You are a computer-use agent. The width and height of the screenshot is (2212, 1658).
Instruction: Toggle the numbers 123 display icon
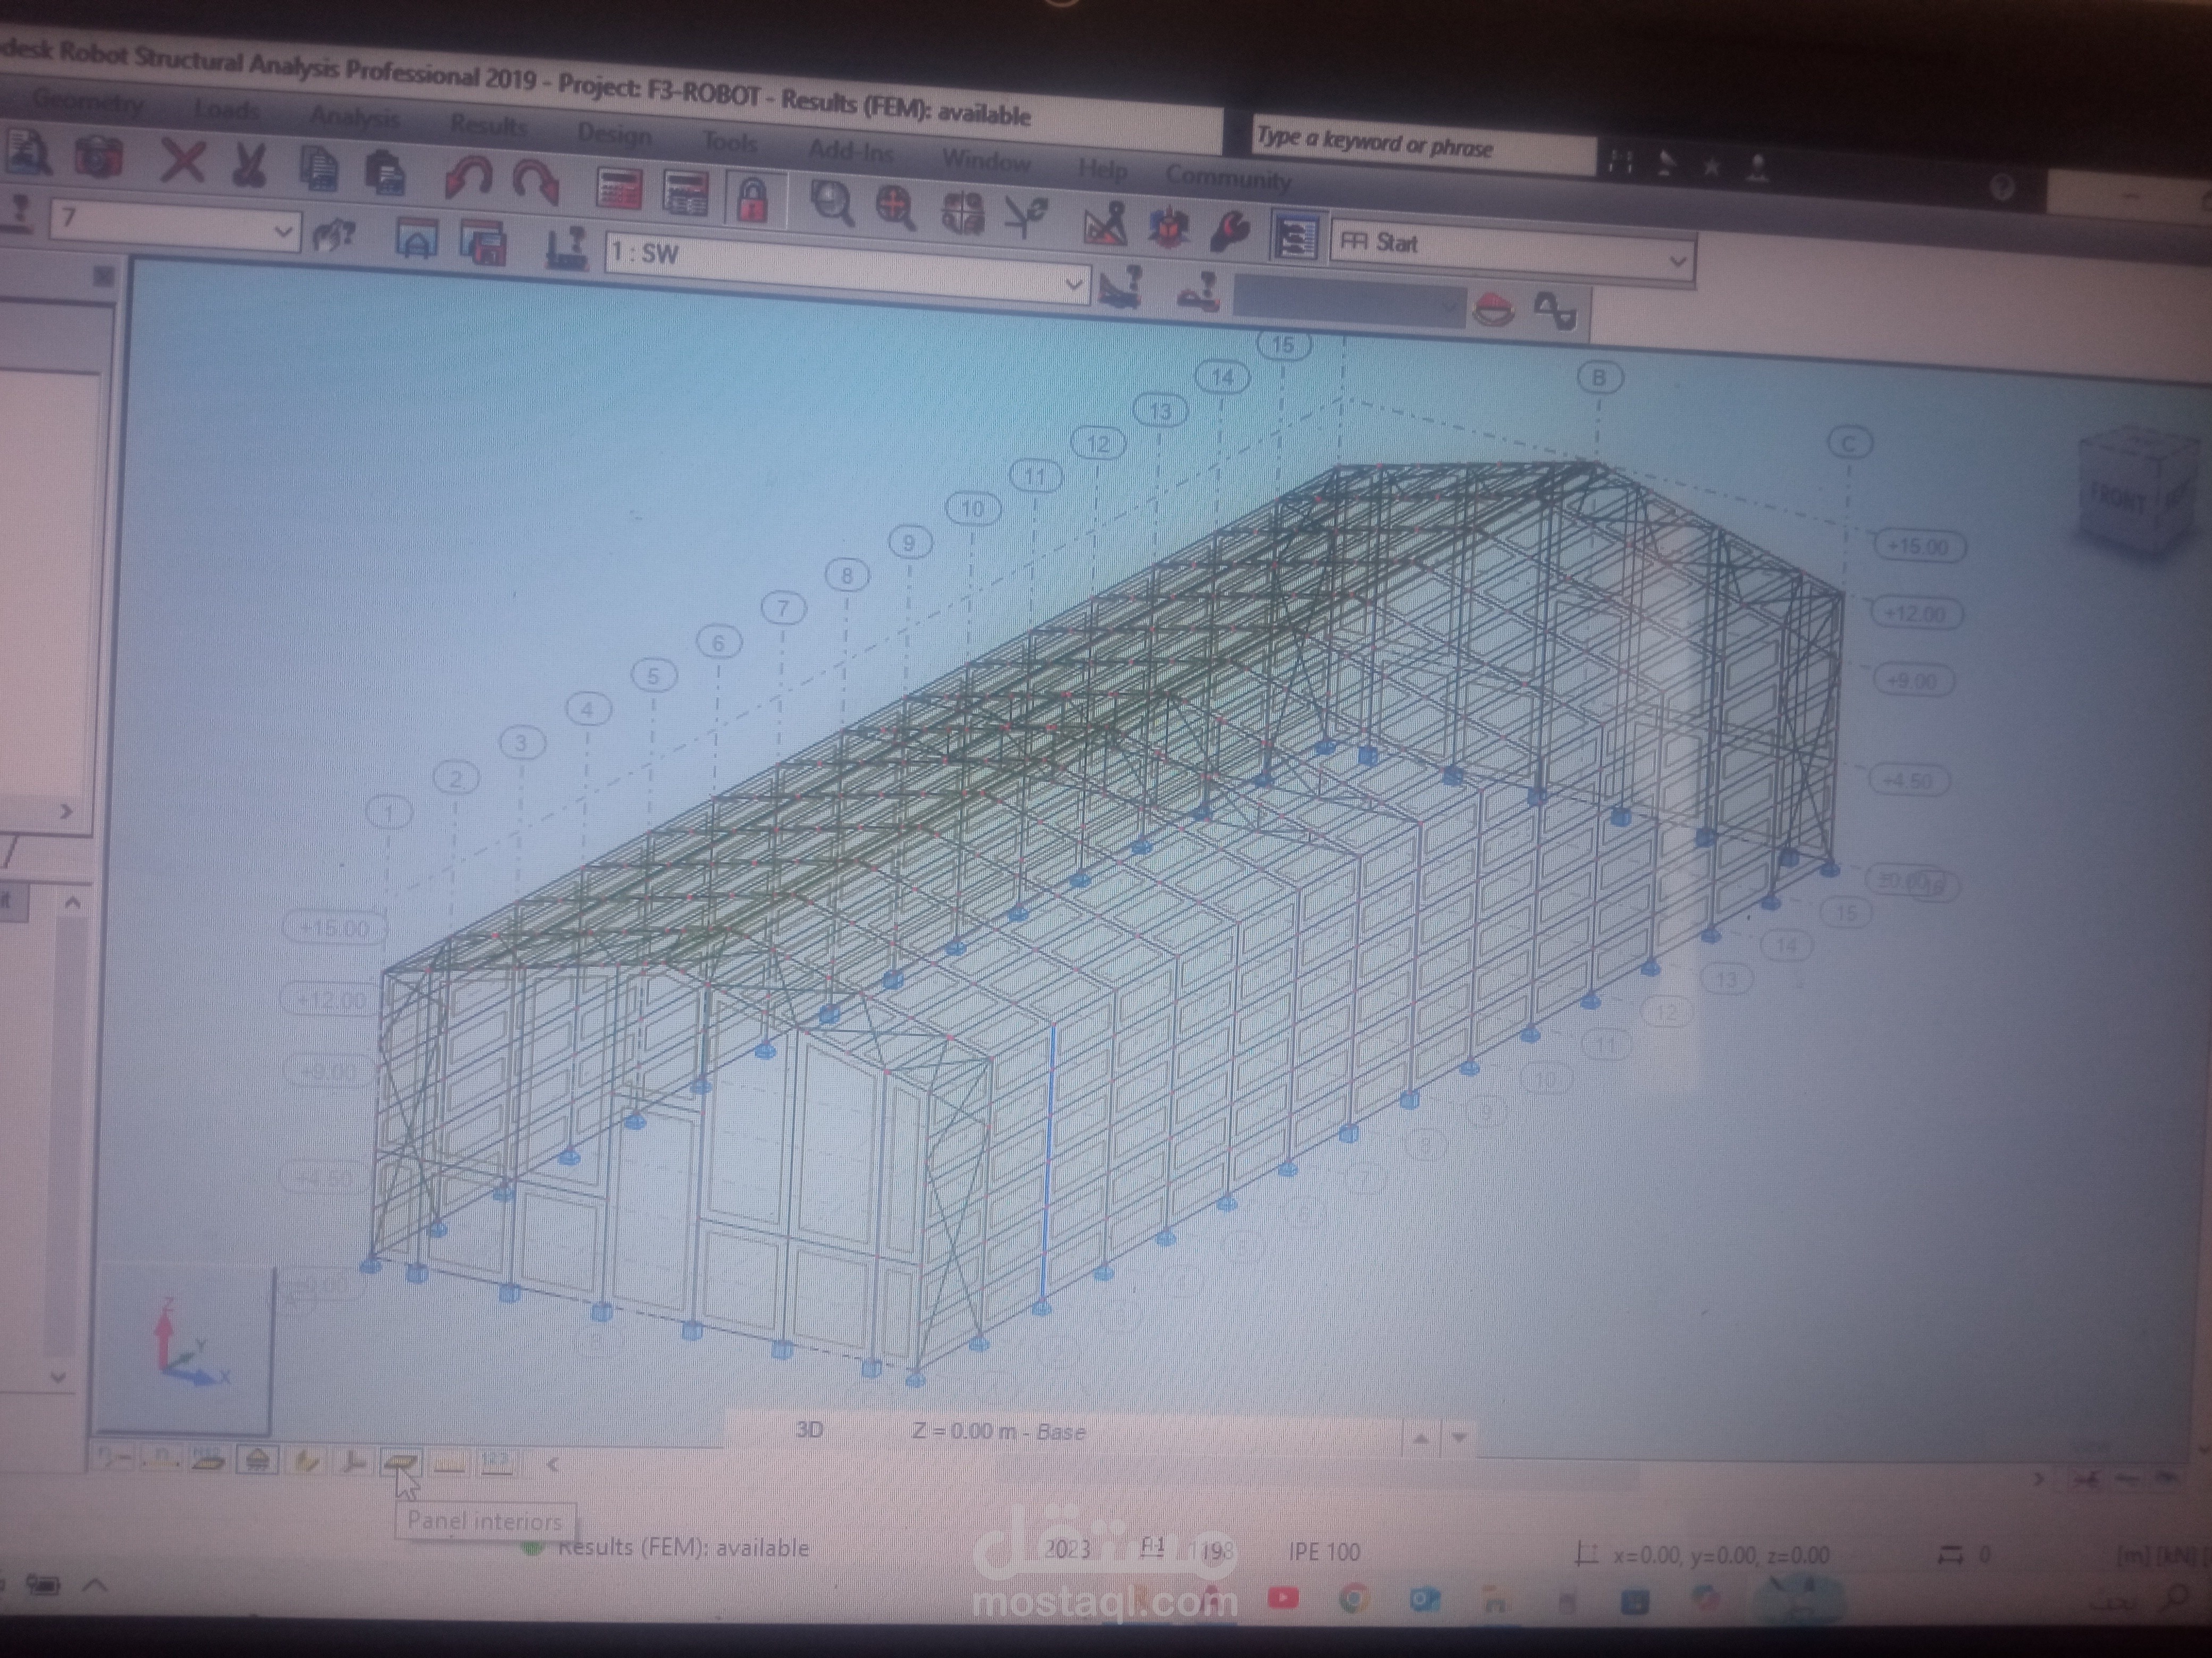point(496,1463)
